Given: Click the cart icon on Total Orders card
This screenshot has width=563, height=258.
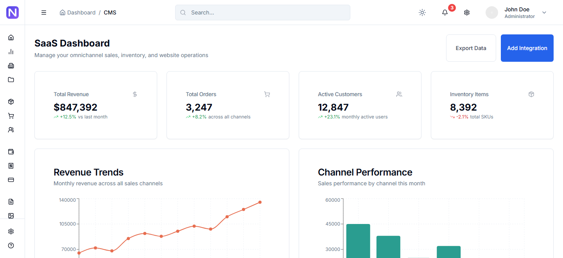Looking at the screenshot, I should pos(267,94).
